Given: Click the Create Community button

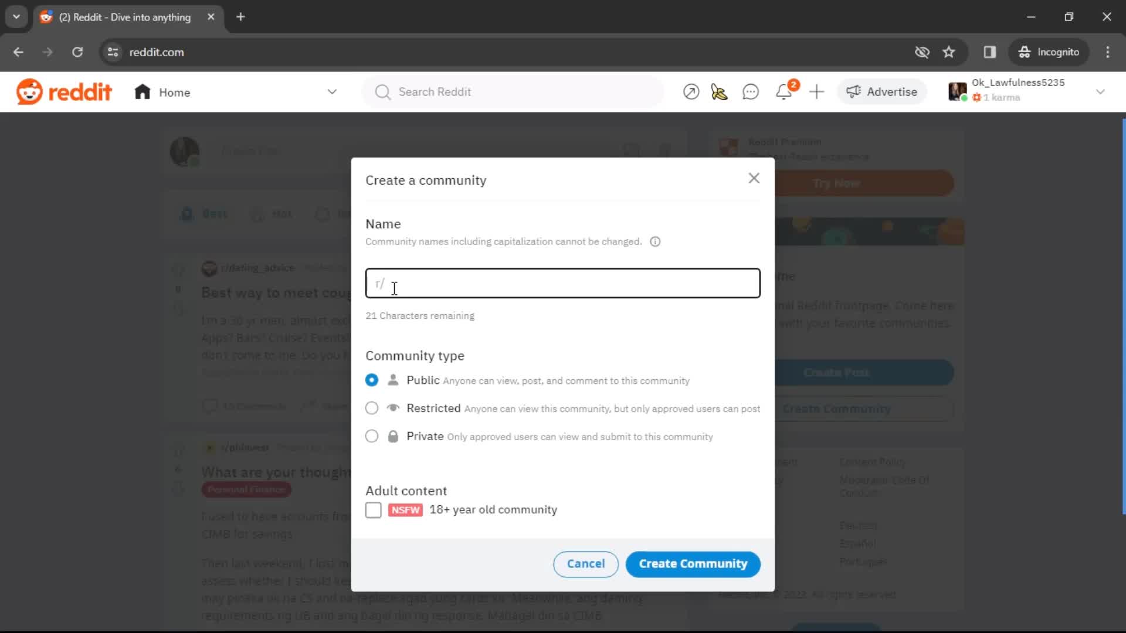Looking at the screenshot, I should [x=693, y=563].
